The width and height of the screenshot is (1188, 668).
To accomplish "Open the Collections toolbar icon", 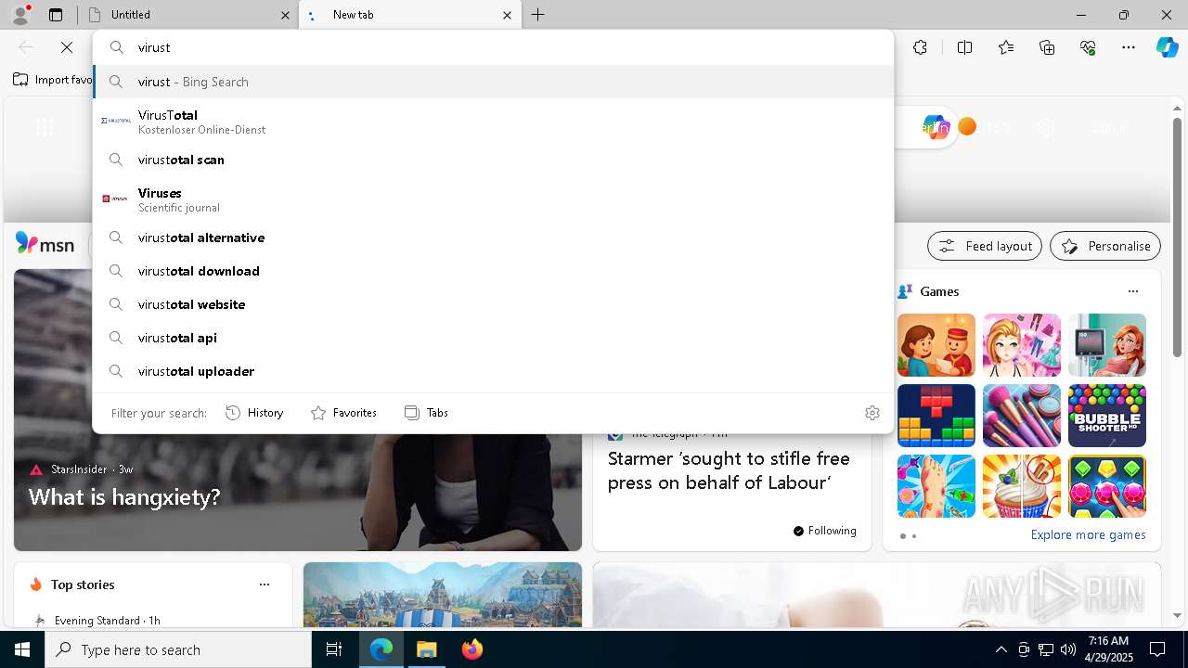I will click(1047, 47).
